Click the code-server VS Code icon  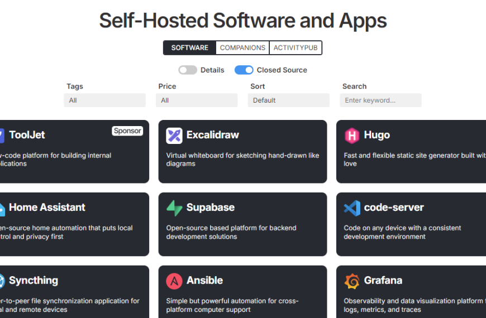click(352, 208)
